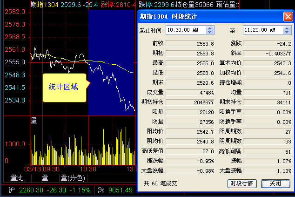
Task: Open 时段行情 for the selected period
Action: (x=242, y=183)
